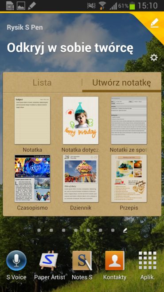Select the Dziennik diary template thumbnail
This screenshot has height=292, width=164.
pos(81,178)
